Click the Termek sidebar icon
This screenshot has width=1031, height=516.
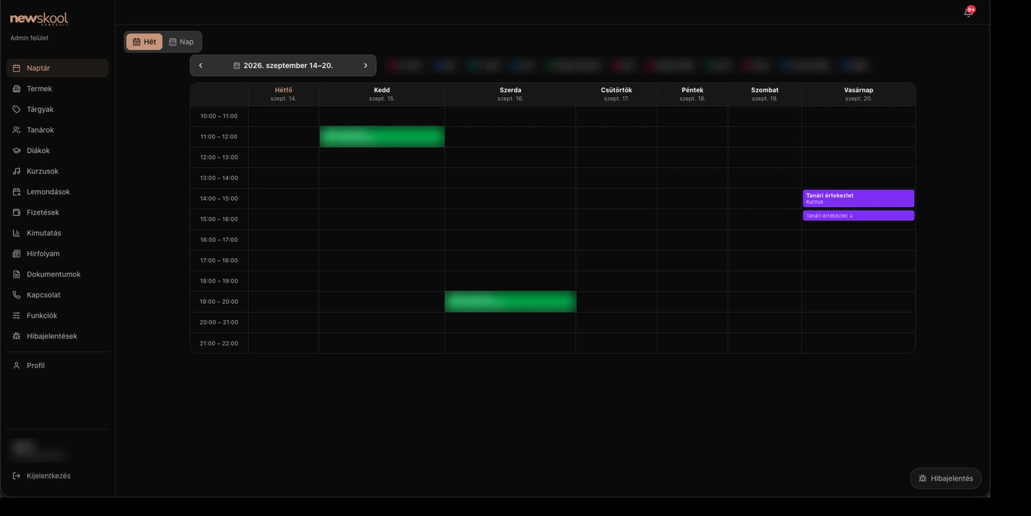[x=17, y=89]
